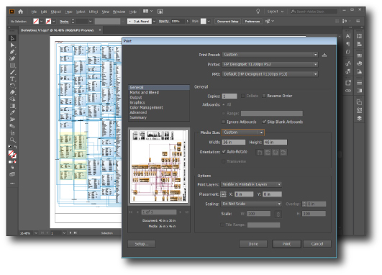The image size is (382, 275).
Task: Toggle the Transverse checkbox
Action: tap(224, 161)
